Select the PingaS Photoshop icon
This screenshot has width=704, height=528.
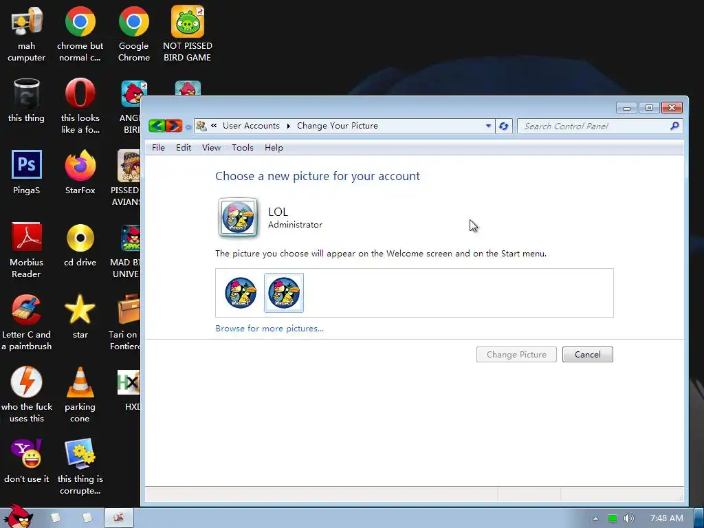click(x=27, y=173)
